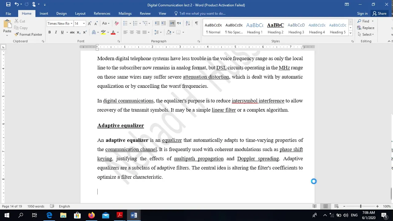
Task: Open the font size dropdown
Action: click(x=84, y=24)
